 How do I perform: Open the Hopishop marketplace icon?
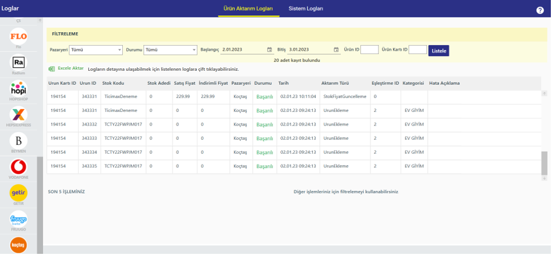click(19, 88)
